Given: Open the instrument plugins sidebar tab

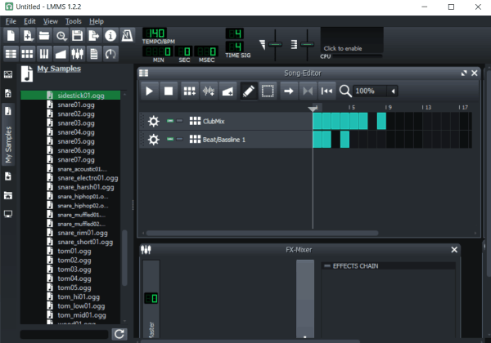Looking at the screenshot, I should 8,74.
